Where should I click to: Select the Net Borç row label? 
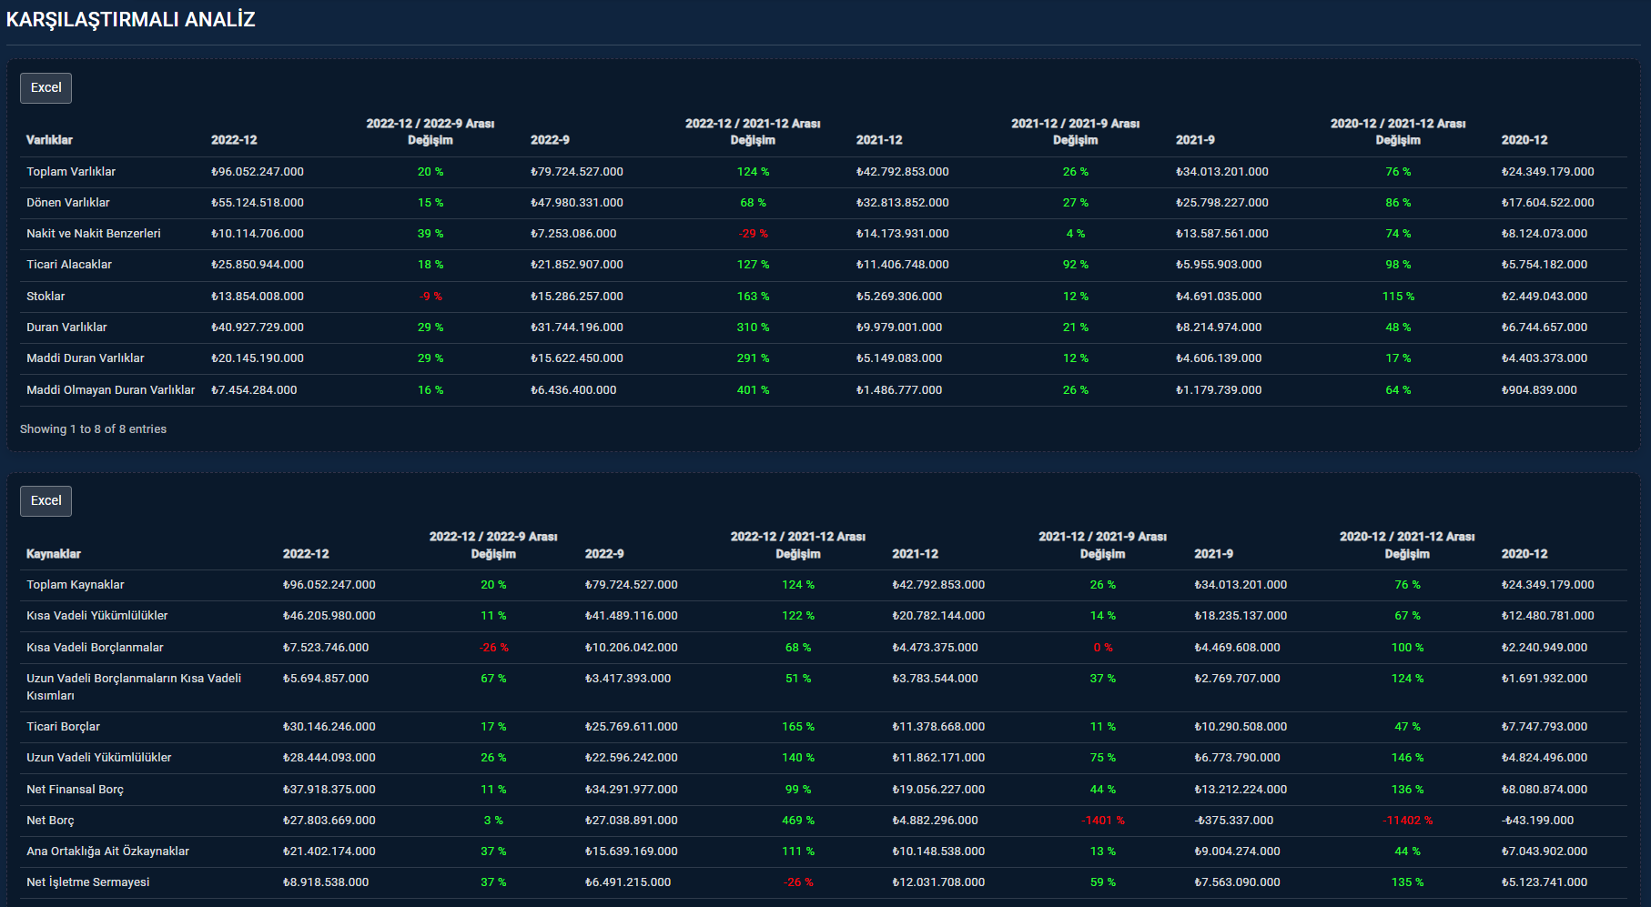50,821
